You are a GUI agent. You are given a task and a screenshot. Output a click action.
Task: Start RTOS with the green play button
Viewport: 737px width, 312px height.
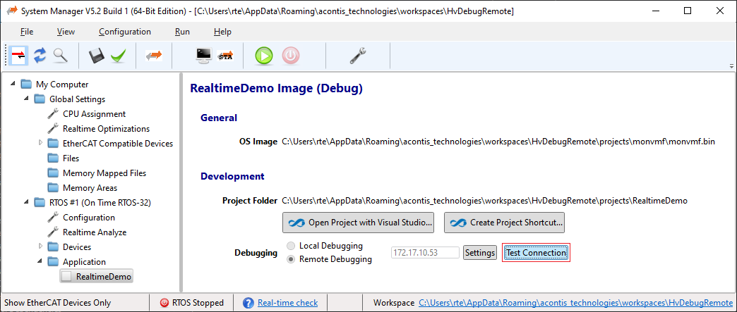(x=264, y=56)
